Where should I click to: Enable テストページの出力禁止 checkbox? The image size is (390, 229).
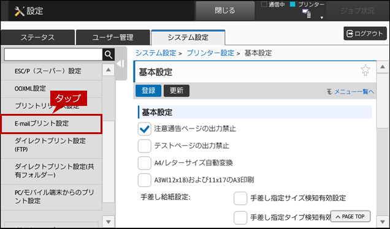point(144,146)
